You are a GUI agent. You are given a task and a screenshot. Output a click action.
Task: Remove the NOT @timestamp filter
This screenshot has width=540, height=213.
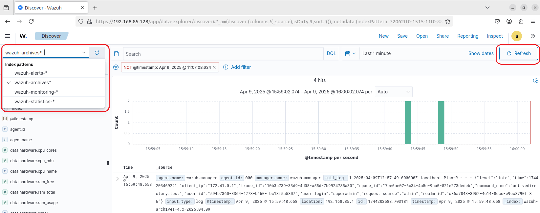(214, 67)
